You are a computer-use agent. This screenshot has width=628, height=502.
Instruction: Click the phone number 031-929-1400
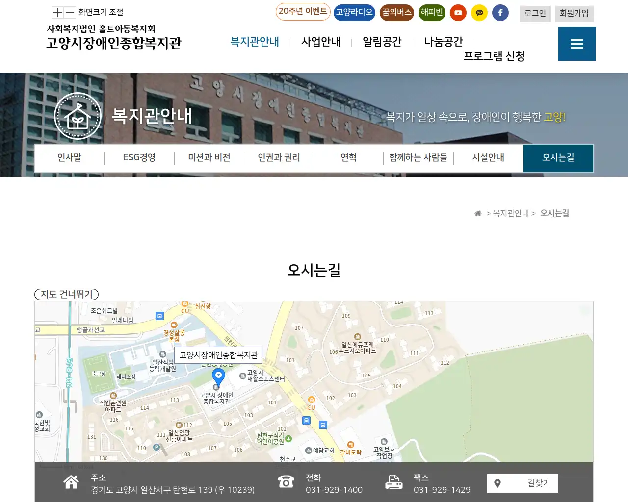point(334,490)
